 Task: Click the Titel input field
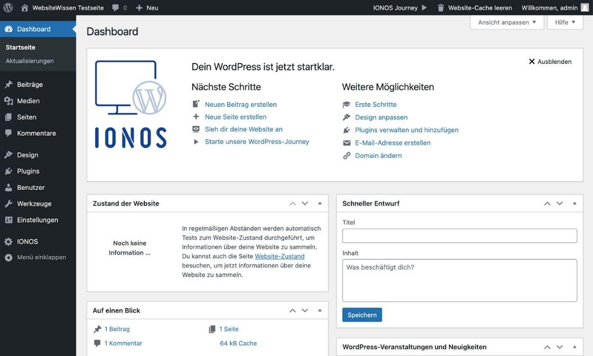pos(460,236)
